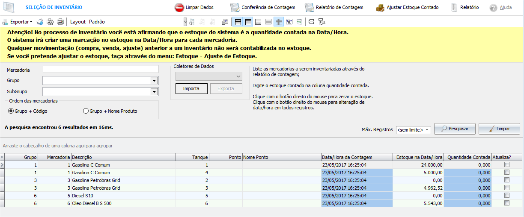Click the grayed-out save layout icon
Image resolution: width=524 pixels, height=217 pixels.
coord(192,21)
